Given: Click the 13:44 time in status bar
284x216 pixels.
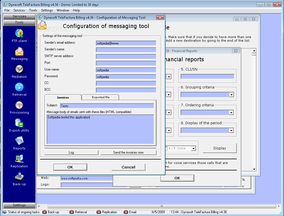Looking at the screenshot, I should [175, 212].
